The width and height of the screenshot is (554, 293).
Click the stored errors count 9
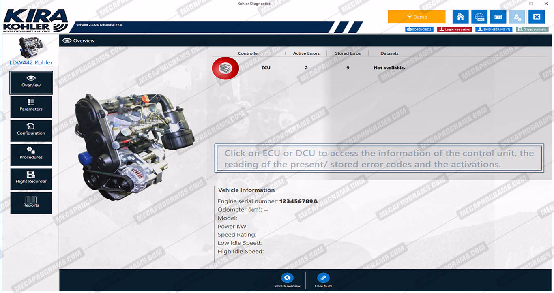pos(348,68)
